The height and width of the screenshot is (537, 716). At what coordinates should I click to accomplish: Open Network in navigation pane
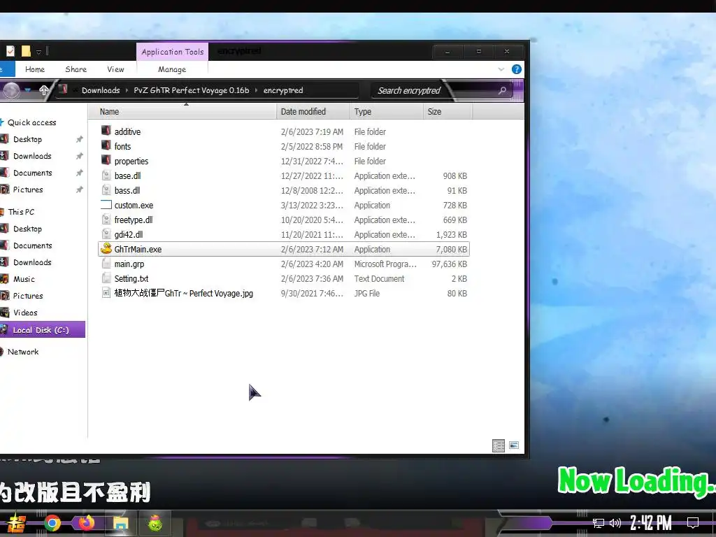click(x=23, y=352)
